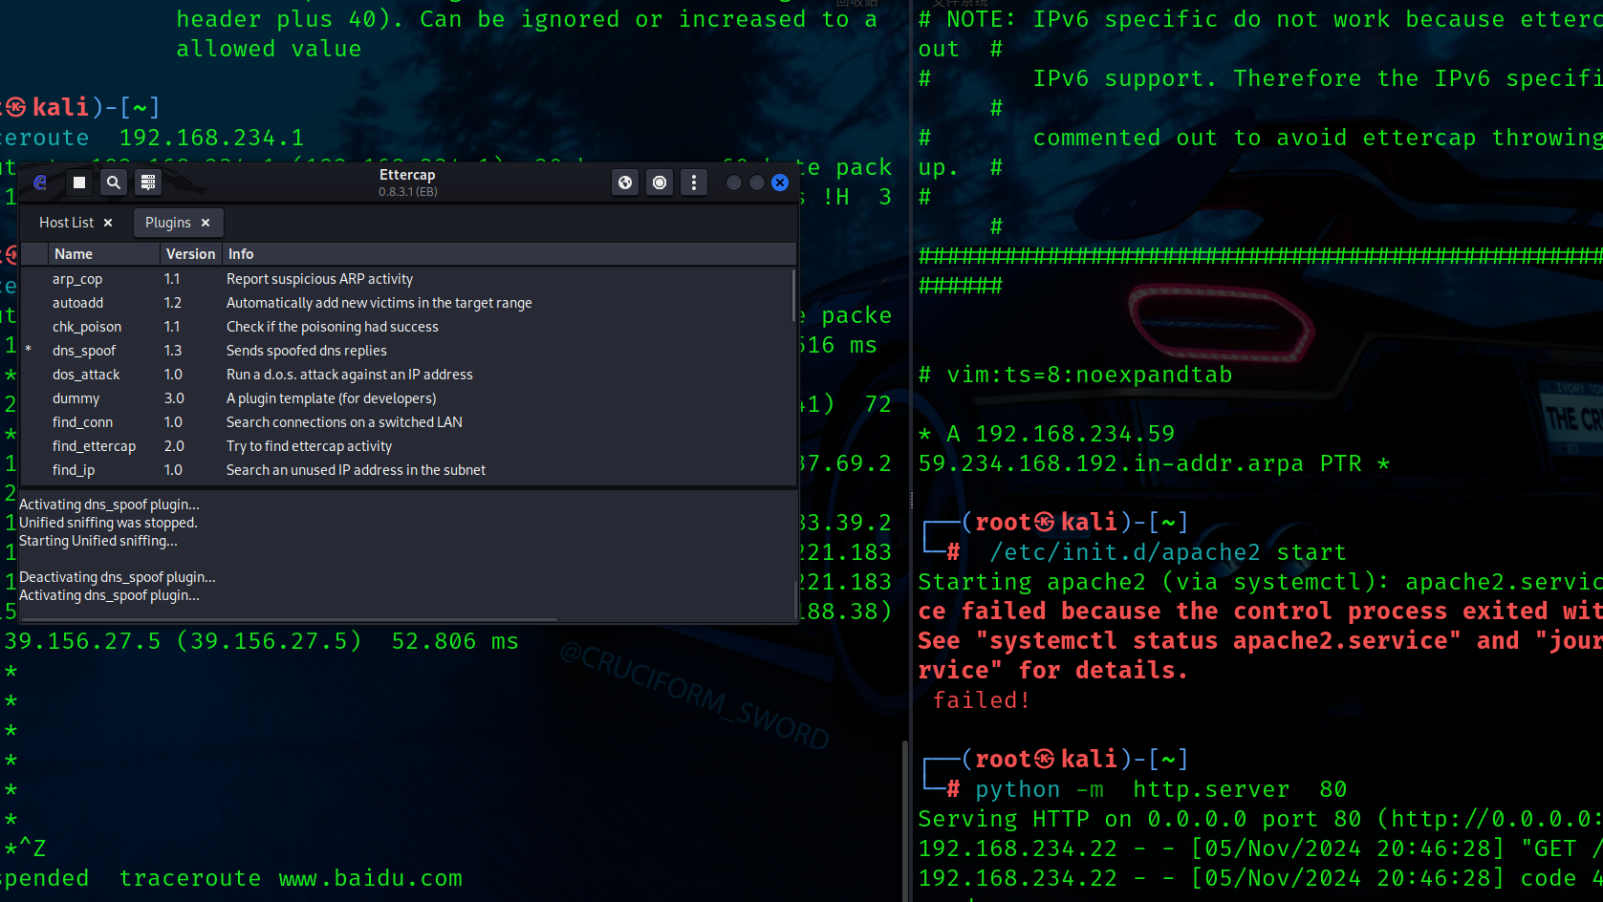Viewport: 1603px width, 902px height.
Task: Select the find_ettercap plugin row
Action: tap(408, 446)
